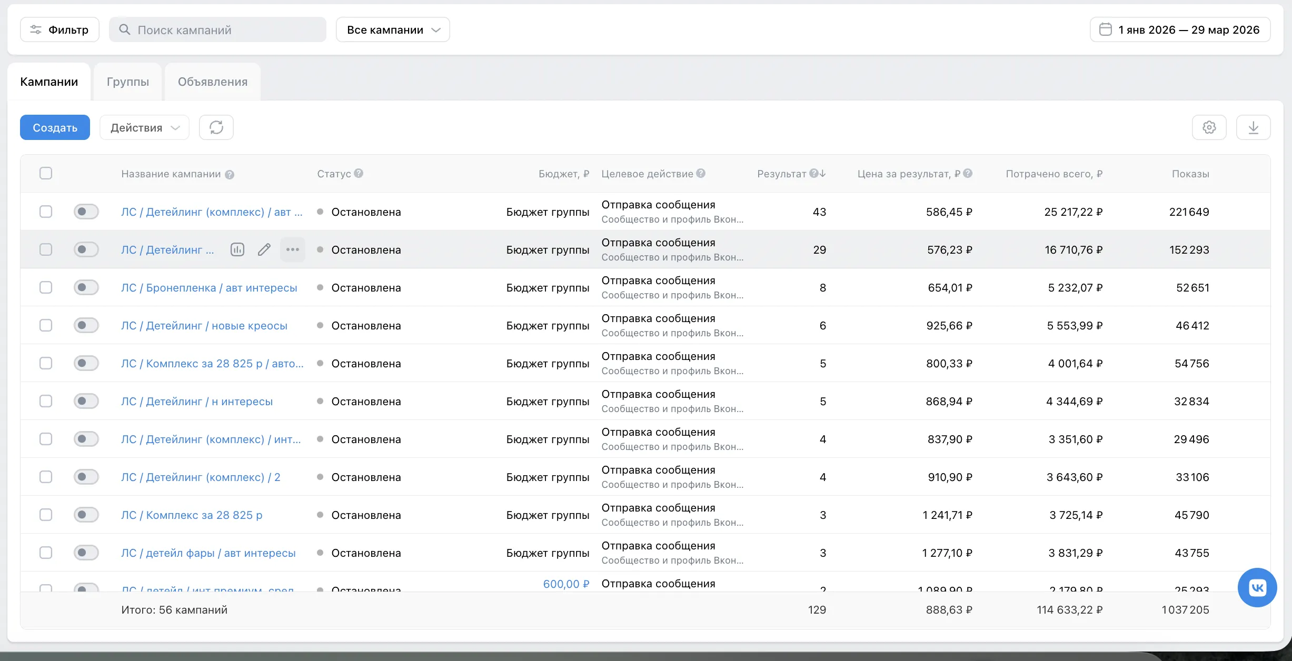Open statistics chart icon for second campaign
Viewport: 1292px width, 661px height.
coord(237,249)
